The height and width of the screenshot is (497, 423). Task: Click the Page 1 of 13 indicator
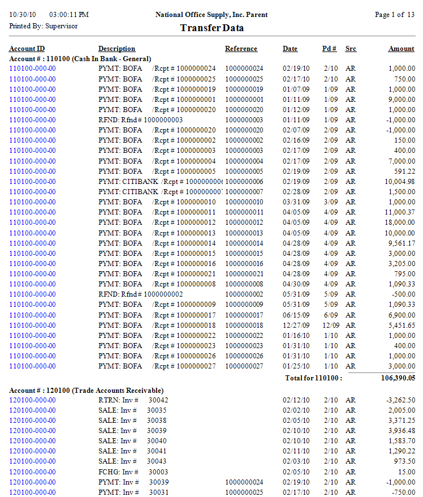tap(394, 15)
